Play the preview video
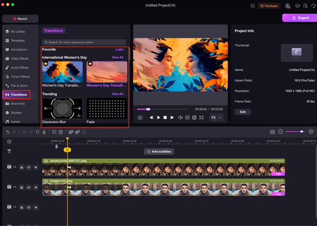317x226 pixels. pos(158,118)
